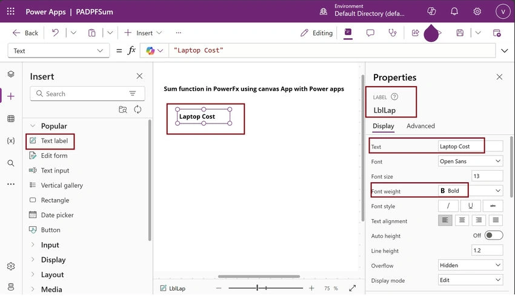Toggle italic font style
515x296 pixels.
point(448,206)
